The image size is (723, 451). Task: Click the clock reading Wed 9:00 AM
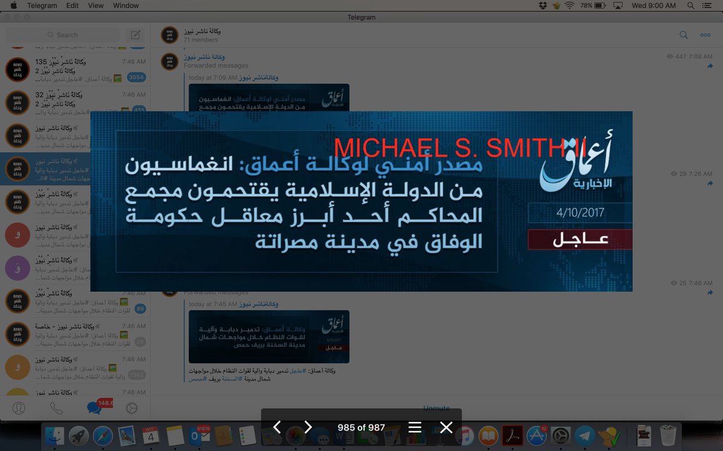(x=654, y=5)
